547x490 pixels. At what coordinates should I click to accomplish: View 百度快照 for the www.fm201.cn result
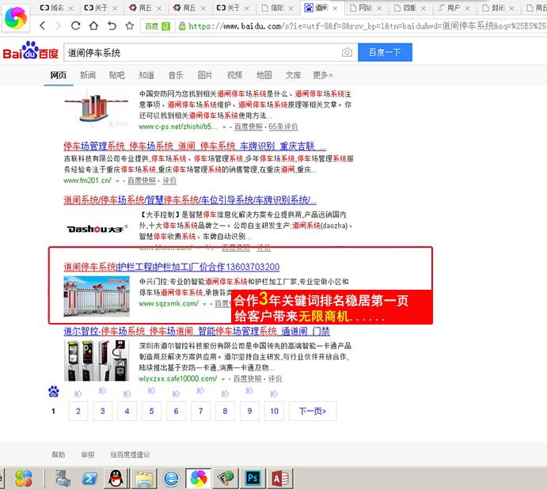(x=142, y=180)
